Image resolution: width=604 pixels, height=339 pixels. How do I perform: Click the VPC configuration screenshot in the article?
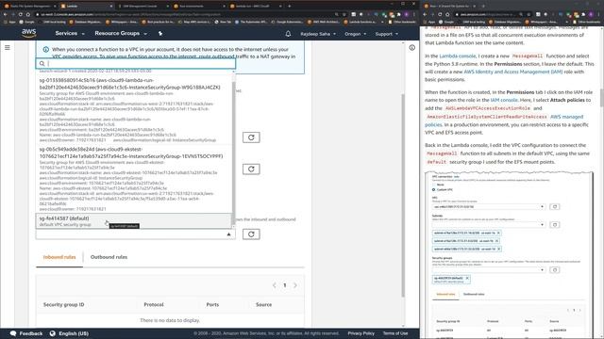[509, 254]
